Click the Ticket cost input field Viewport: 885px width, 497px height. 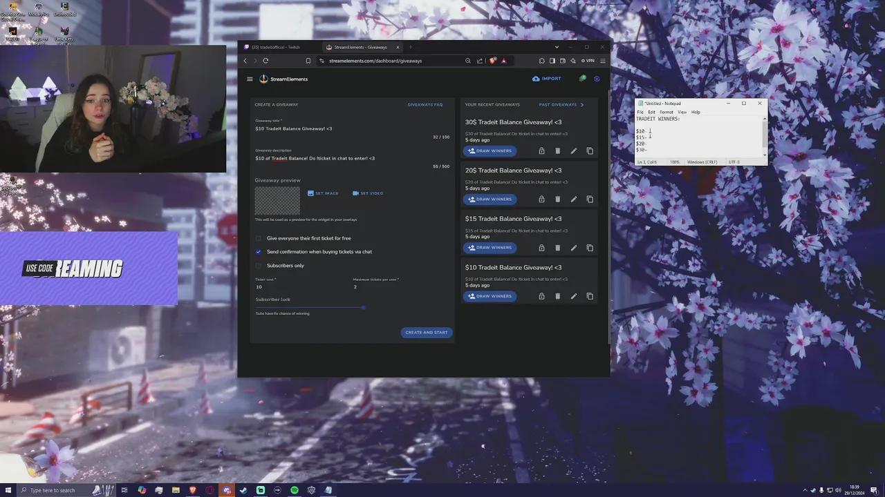point(277,286)
